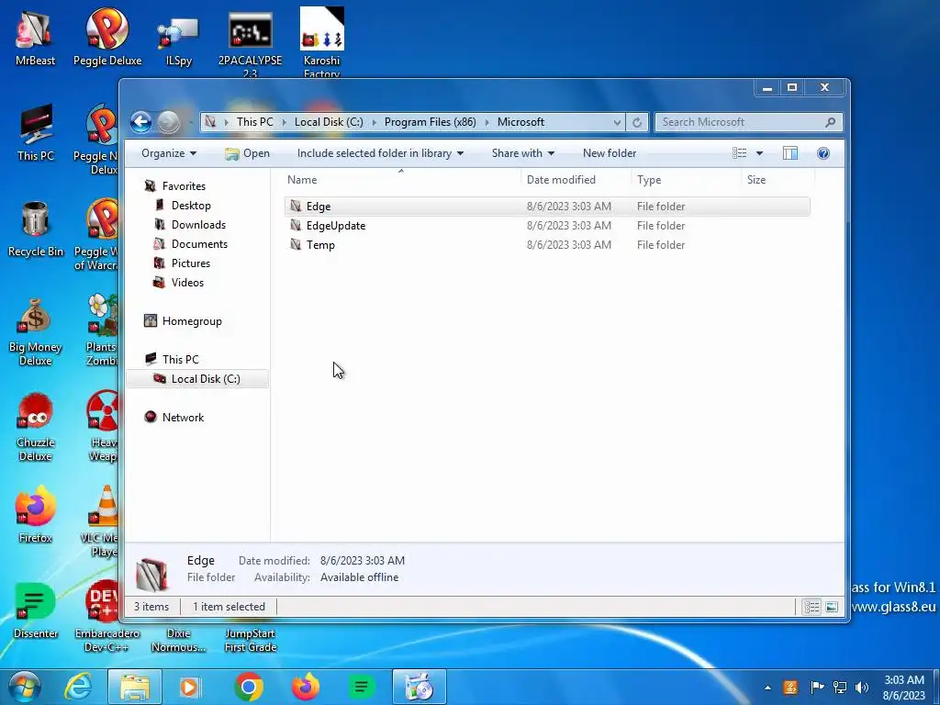
Task: Sort by the Name column header
Action: click(401, 180)
